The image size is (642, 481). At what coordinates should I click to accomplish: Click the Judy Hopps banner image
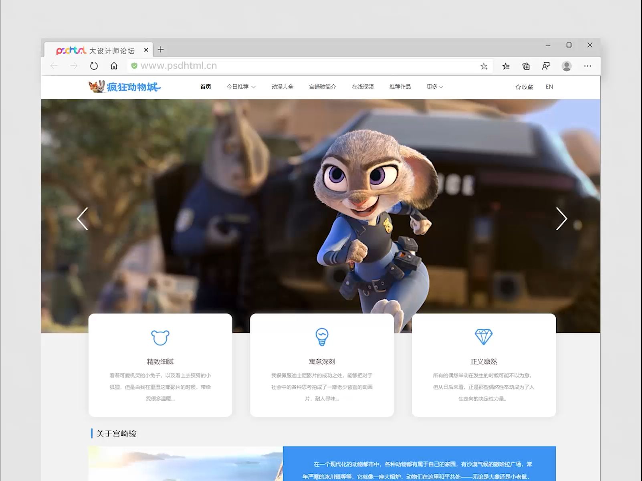[321, 216]
